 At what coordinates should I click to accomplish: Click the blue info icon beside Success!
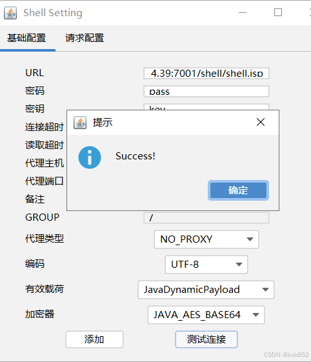(x=90, y=157)
